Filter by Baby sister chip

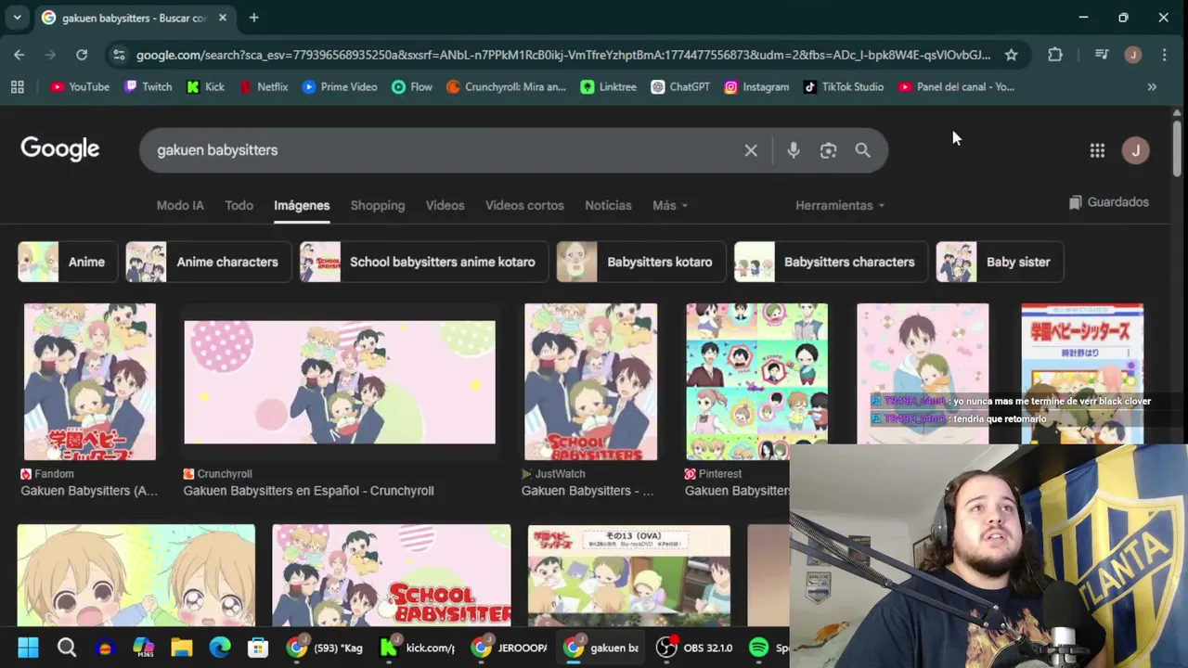(x=1000, y=262)
